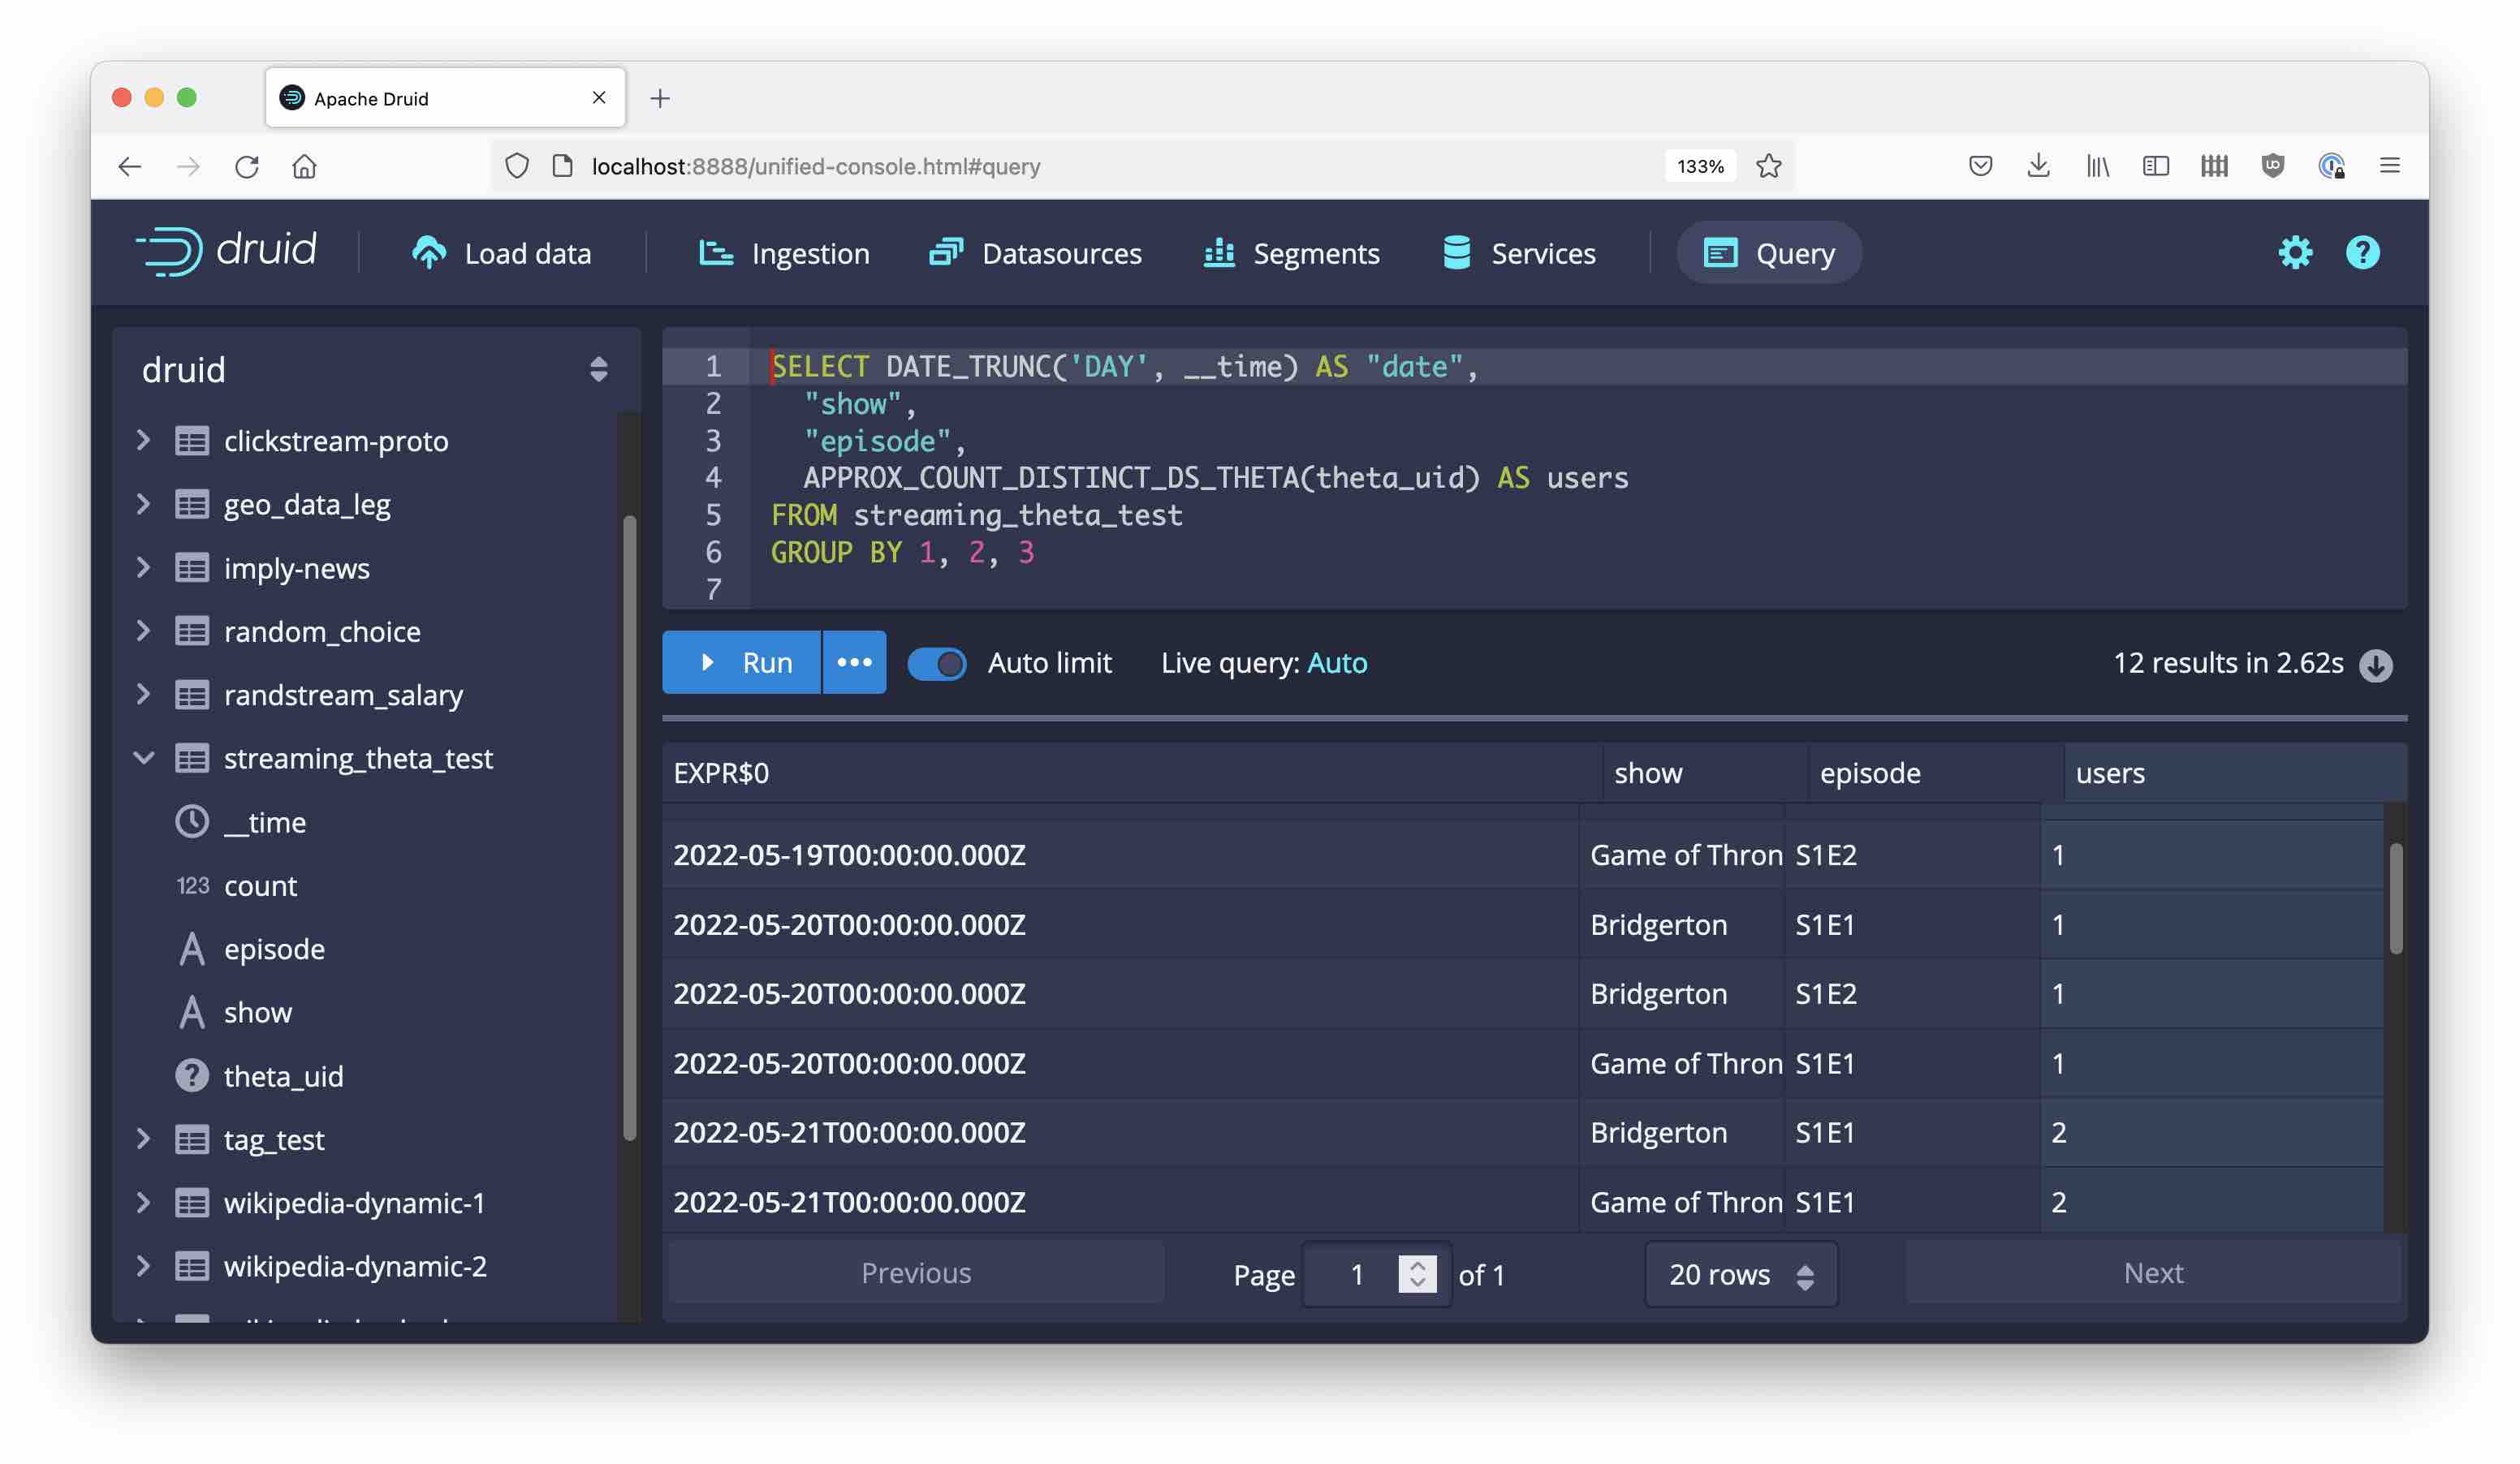Expand the clickstream-proto datasource
Image resolution: width=2520 pixels, height=1464 pixels.
coord(144,441)
